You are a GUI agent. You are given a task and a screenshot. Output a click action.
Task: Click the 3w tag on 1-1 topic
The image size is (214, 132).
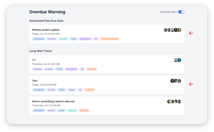point(82,69)
